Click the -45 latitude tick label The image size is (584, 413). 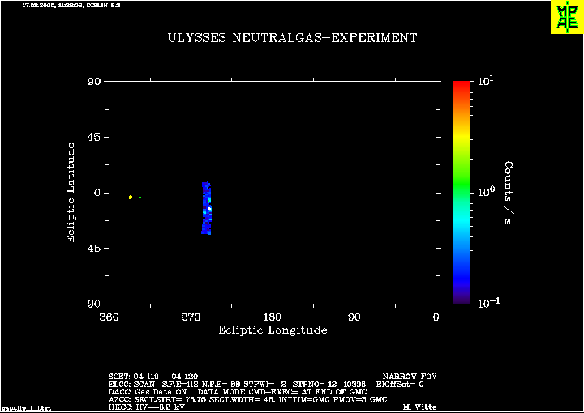tap(91, 249)
